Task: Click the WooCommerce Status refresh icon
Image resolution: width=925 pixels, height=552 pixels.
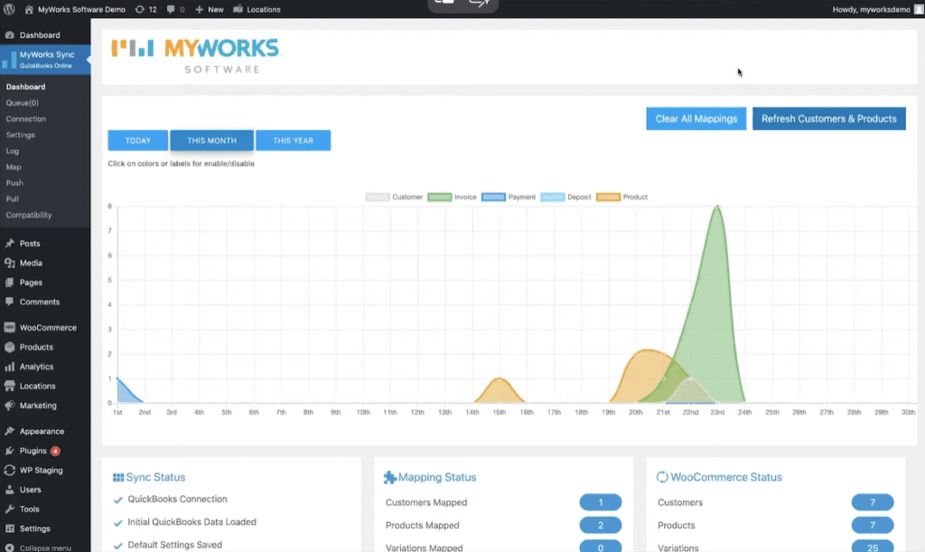Action: 662,477
